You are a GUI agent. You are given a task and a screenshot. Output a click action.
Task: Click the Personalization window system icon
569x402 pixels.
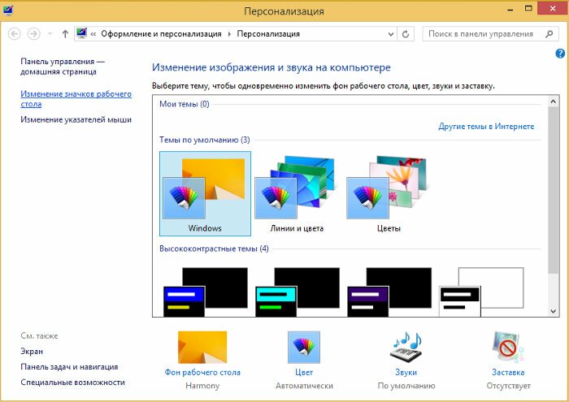click(8, 10)
